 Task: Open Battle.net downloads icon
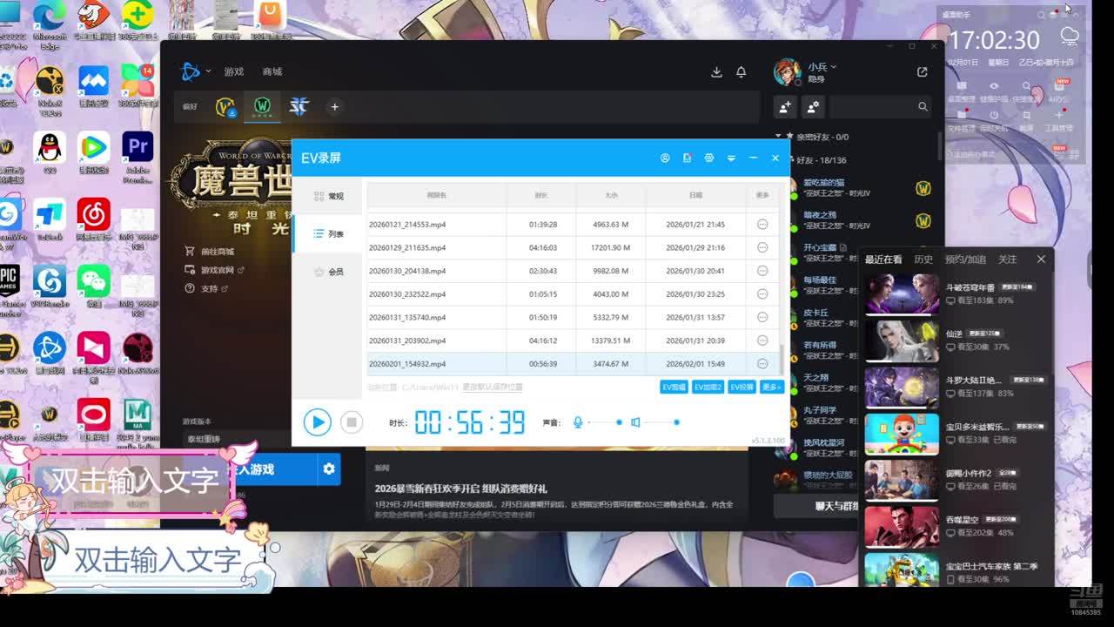716,72
